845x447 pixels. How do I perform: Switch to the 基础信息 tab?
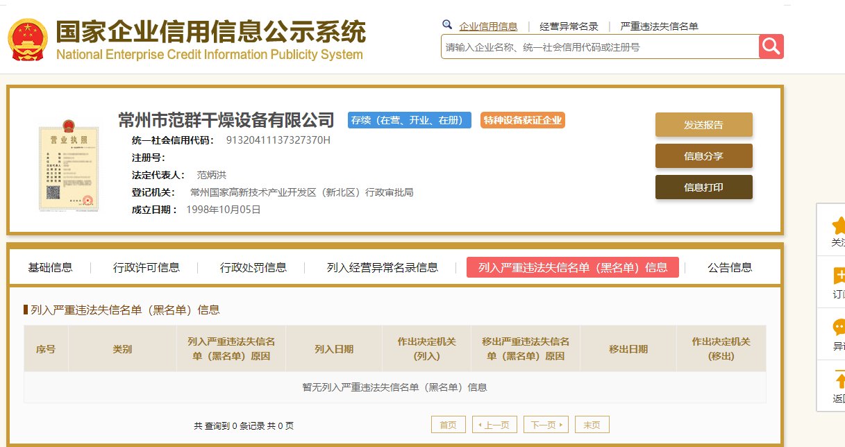coord(50,267)
